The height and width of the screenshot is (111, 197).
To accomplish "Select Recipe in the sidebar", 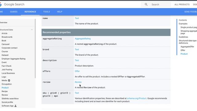I will [x=5, y=91].
